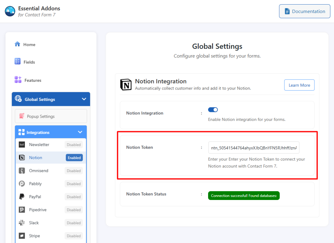The image size is (334, 243).
Task: Click the 'Enable Notion integration for your forms' text
Action: 247,119
